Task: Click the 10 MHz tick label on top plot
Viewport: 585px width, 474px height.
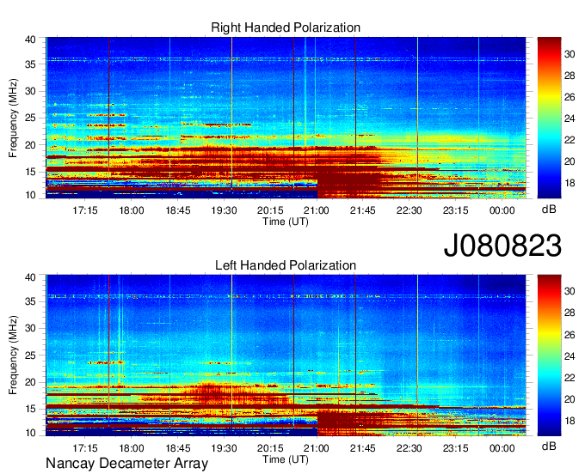Action: point(30,195)
